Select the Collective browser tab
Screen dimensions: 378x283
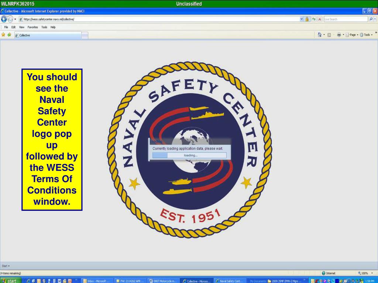[48, 35]
